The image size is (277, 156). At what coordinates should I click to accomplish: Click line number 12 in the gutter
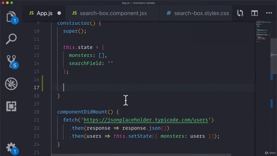click(x=36, y=47)
